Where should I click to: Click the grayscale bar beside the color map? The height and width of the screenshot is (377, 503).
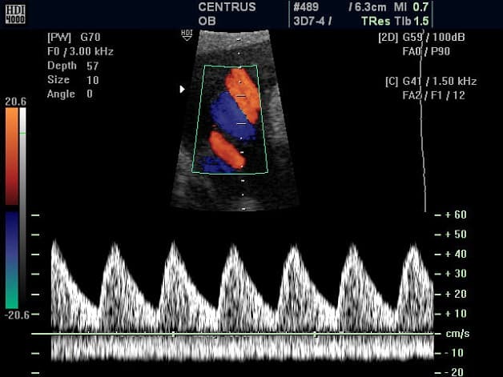coord(22,208)
